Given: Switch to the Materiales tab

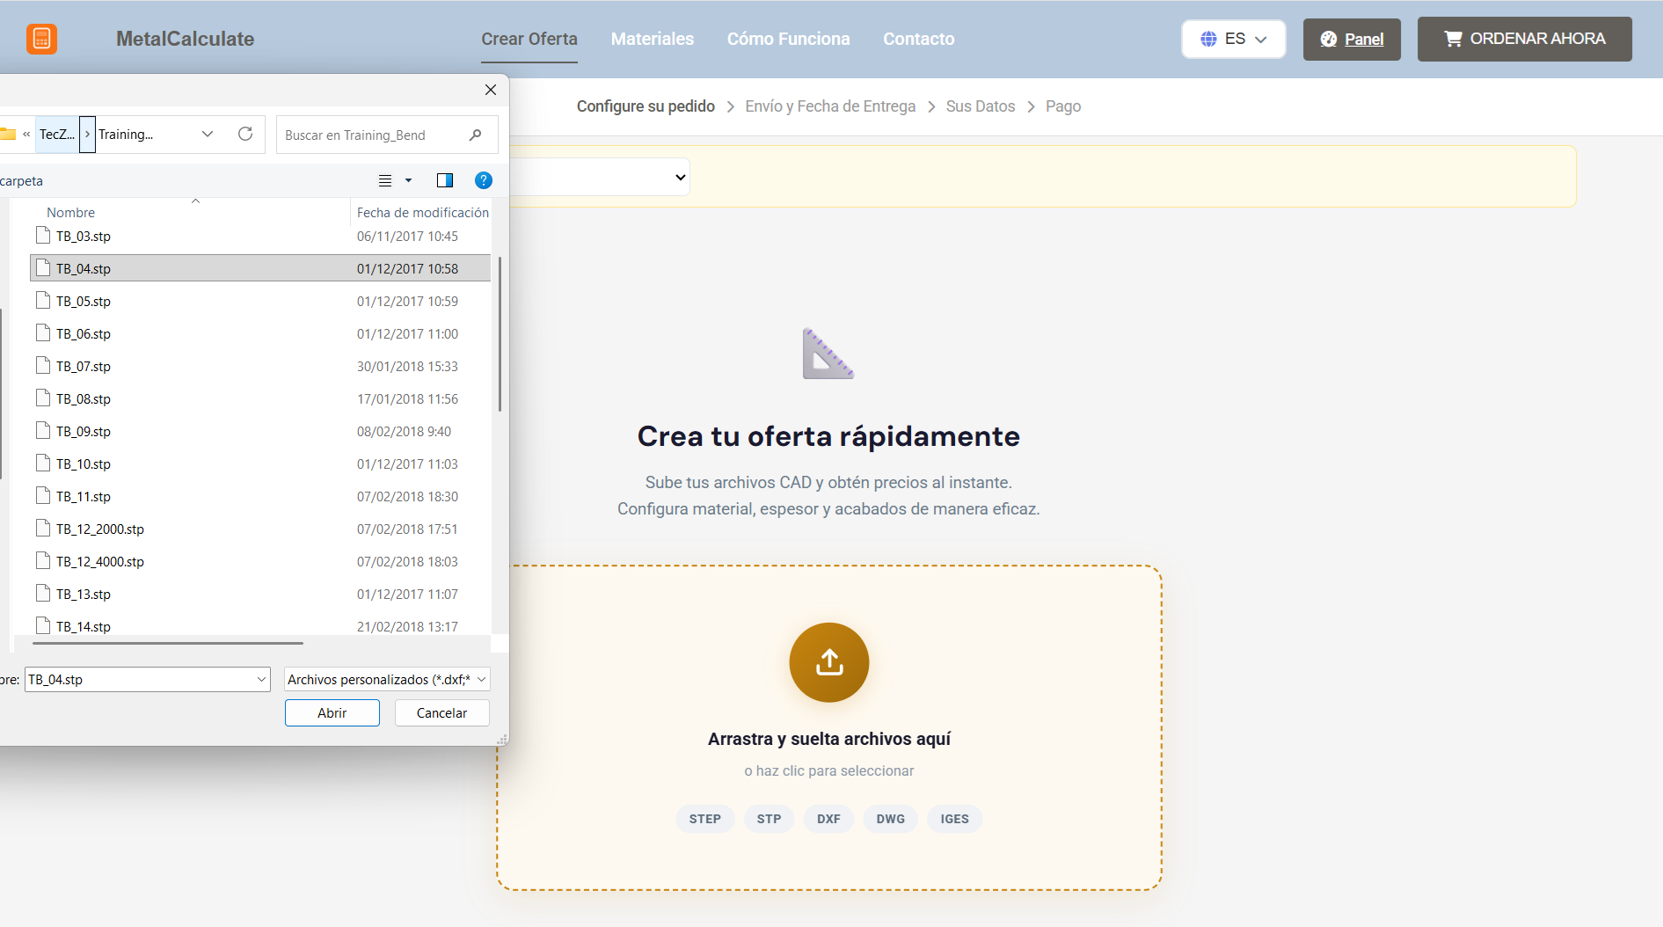Looking at the screenshot, I should [653, 39].
